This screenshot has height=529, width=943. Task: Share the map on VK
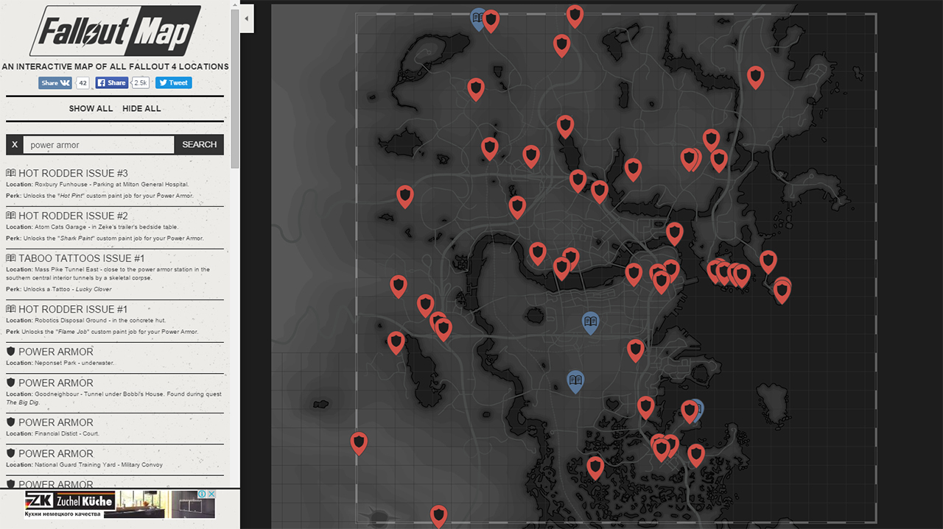click(57, 83)
